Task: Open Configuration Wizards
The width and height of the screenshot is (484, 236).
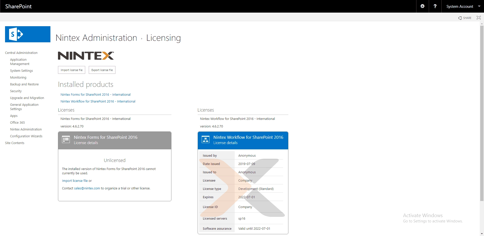Action: click(26, 136)
